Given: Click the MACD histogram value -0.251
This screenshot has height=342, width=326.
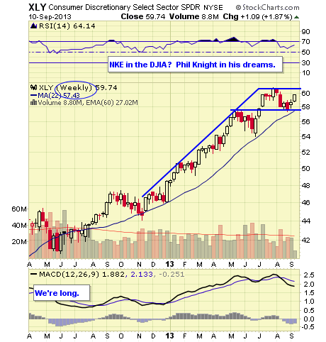Looking at the screenshot, I should pos(172,275).
